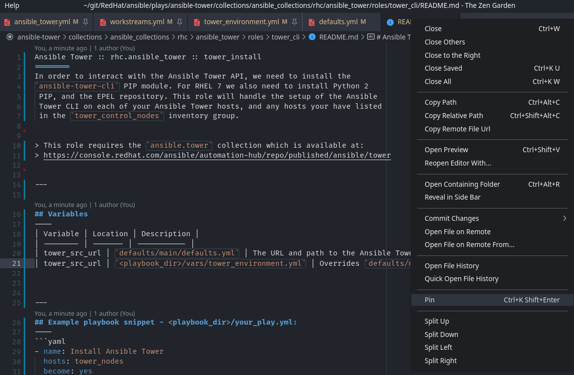Image resolution: width=574 pixels, height=375 pixels.
Task: Click the `ansible-tower-cli` inline code text
Action: tap(77, 86)
